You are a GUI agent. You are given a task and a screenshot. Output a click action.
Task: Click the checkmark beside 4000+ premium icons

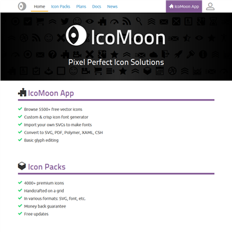[20, 182]
